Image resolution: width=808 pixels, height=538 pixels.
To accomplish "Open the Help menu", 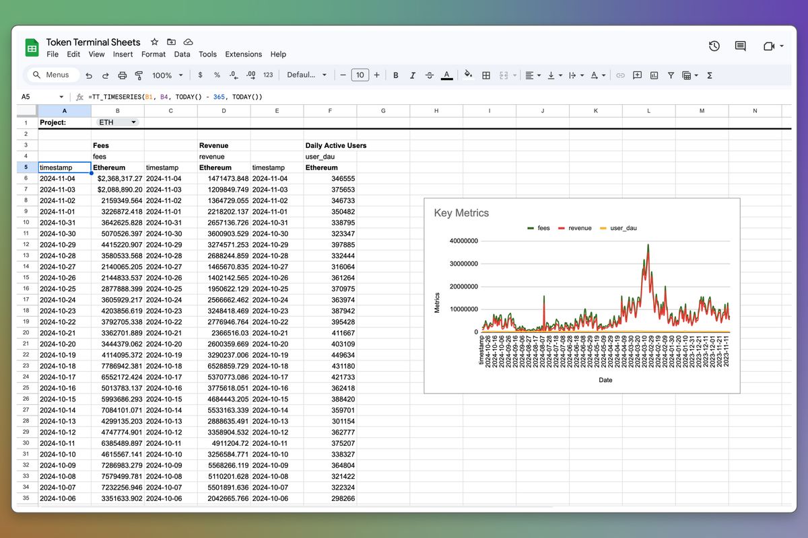I will (x=278, y=54).
